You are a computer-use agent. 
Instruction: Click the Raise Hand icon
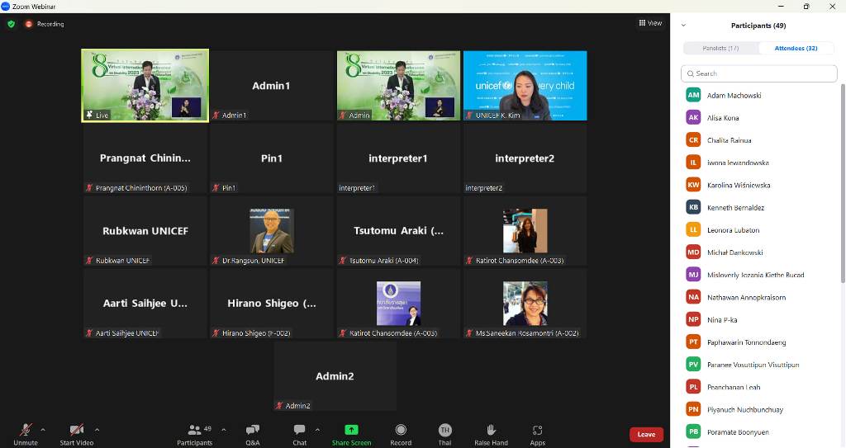[x=491, y=430]
